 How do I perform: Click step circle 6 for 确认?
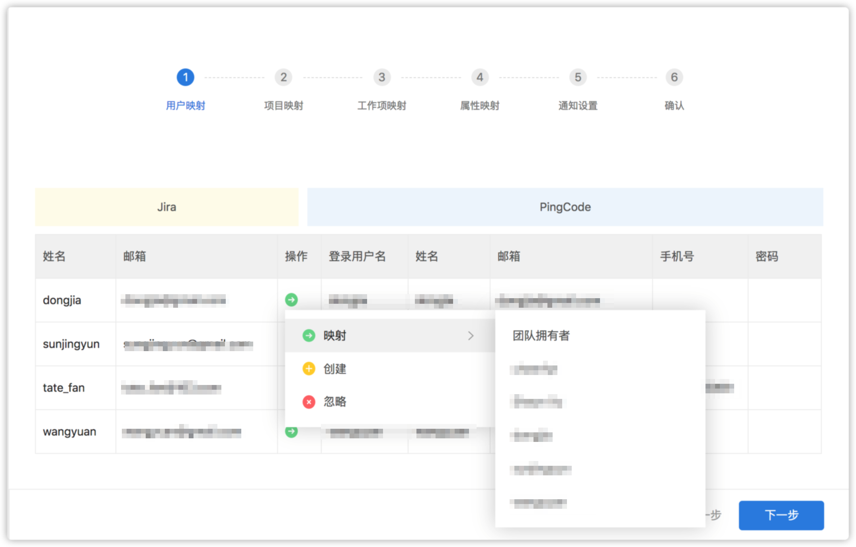click(674, 77)
